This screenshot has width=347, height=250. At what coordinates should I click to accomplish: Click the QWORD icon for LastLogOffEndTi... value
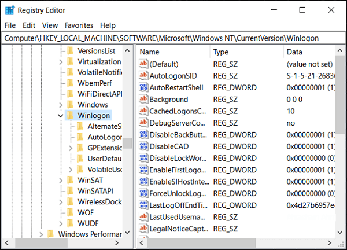pos(143,205)
